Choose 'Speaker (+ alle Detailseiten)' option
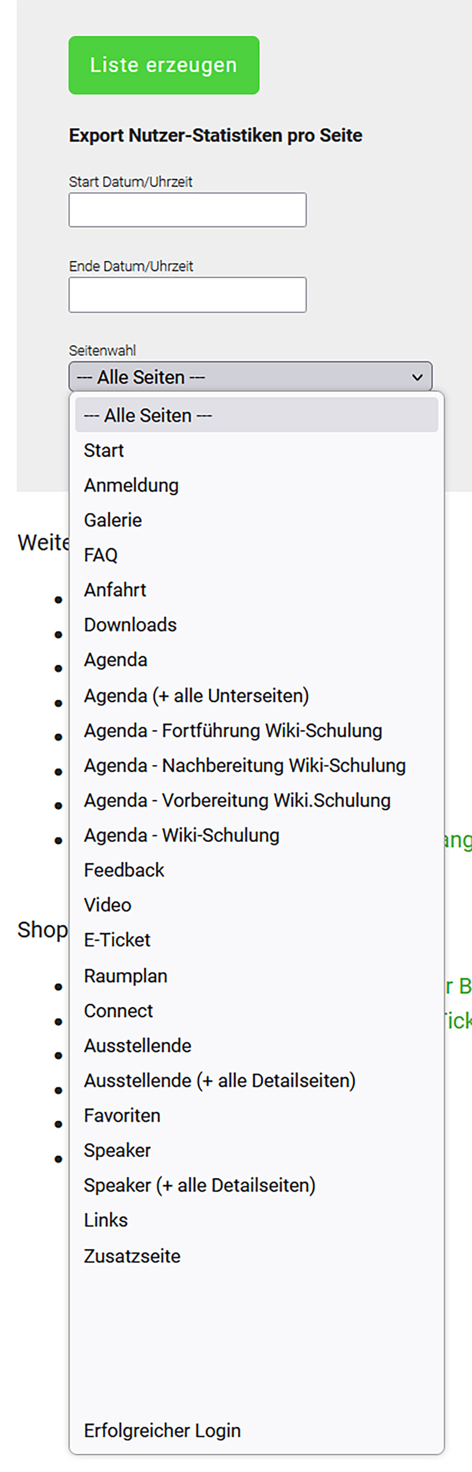Viewport: 472px width, 1472px height. 200,1185
